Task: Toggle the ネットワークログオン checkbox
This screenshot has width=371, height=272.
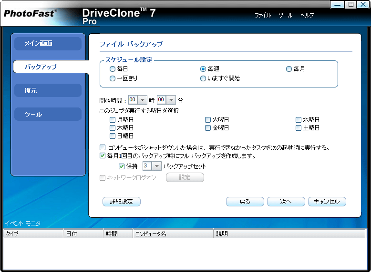Action: (103, 178)
